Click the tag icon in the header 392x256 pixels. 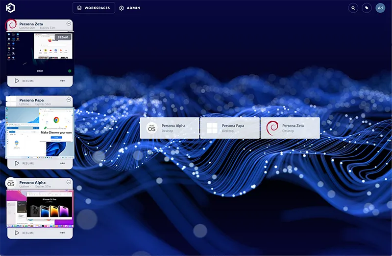[x=367, y=8]
